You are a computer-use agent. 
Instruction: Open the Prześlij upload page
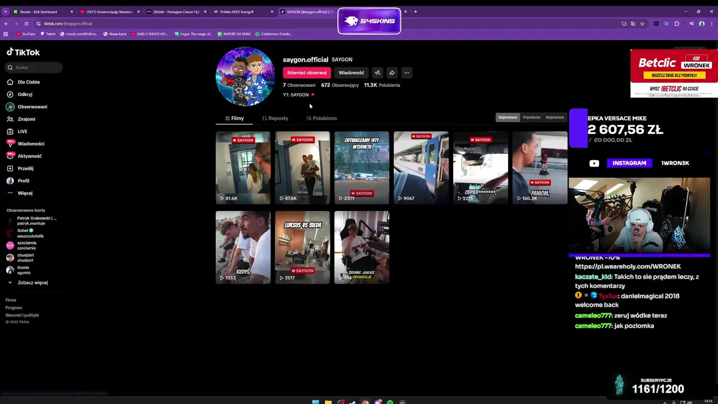[x=20, y=168]
